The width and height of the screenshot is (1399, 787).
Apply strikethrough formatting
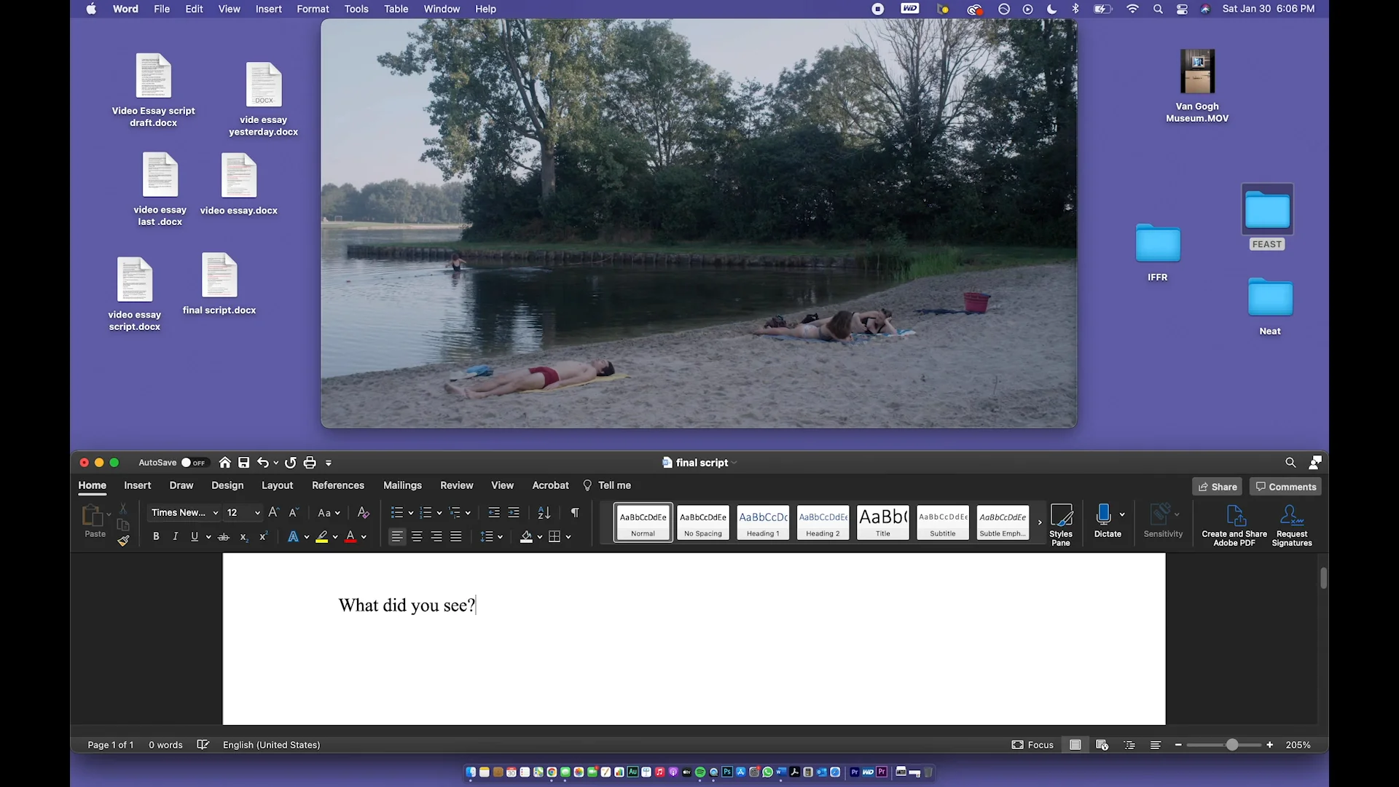tap(224, 536)
